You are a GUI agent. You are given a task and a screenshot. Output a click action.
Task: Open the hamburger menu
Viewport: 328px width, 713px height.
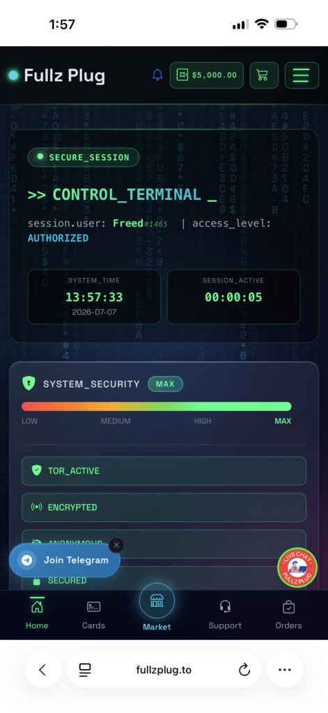click(x=302, y=75)
